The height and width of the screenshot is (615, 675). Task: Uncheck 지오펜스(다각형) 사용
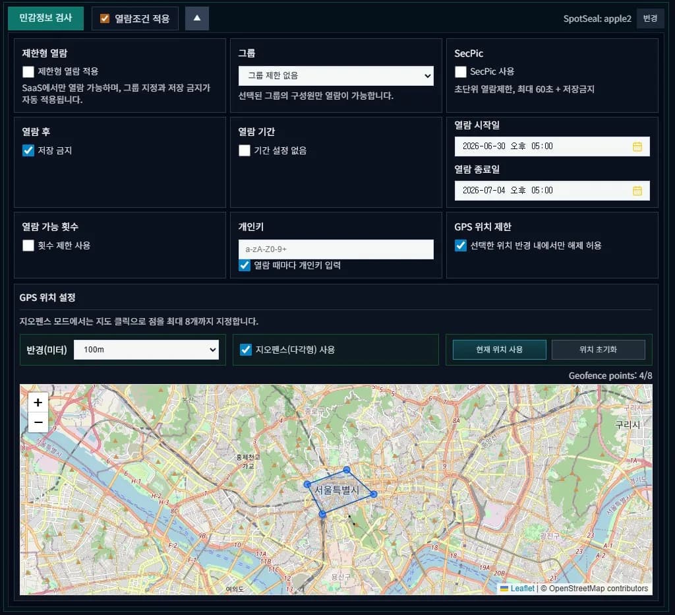[246, 350]
